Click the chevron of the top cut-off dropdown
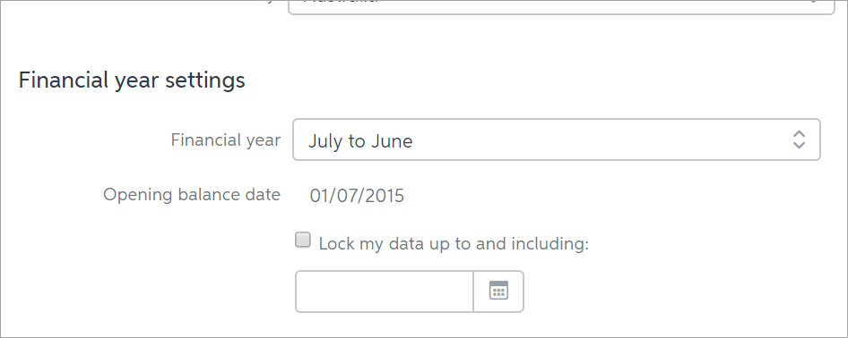 click(x=812, y=4)
